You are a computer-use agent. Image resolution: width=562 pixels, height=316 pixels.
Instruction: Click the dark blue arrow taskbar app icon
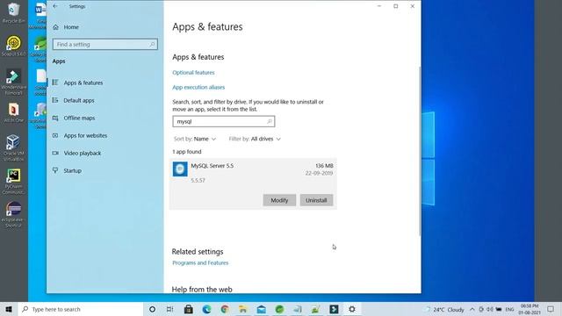334,309
